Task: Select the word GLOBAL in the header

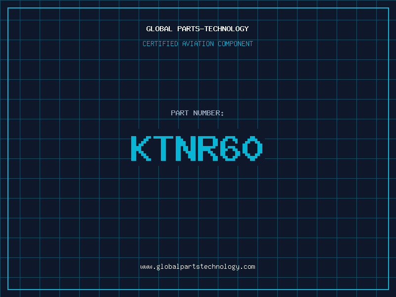Action: 159,29
